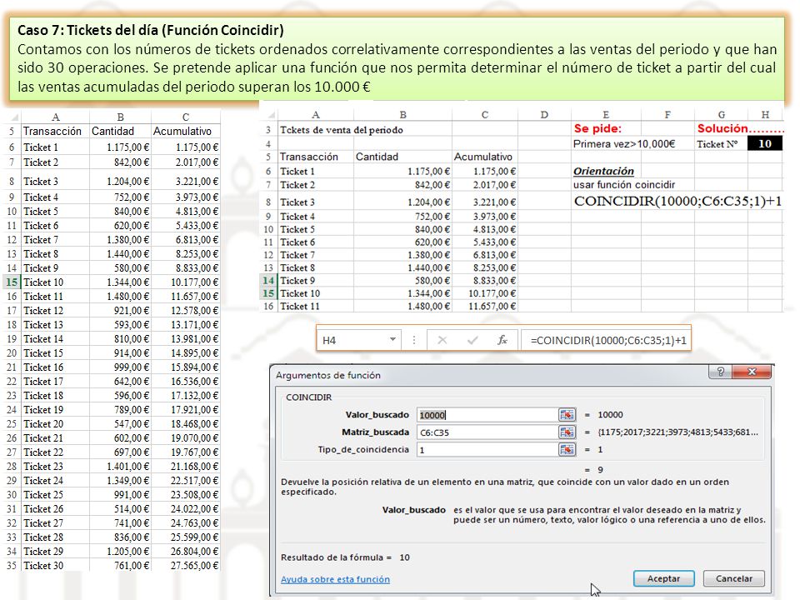Viewport: 800px width, 600px height.
Task: Click column C header in left sheet
Action: (x=186, y=117)
